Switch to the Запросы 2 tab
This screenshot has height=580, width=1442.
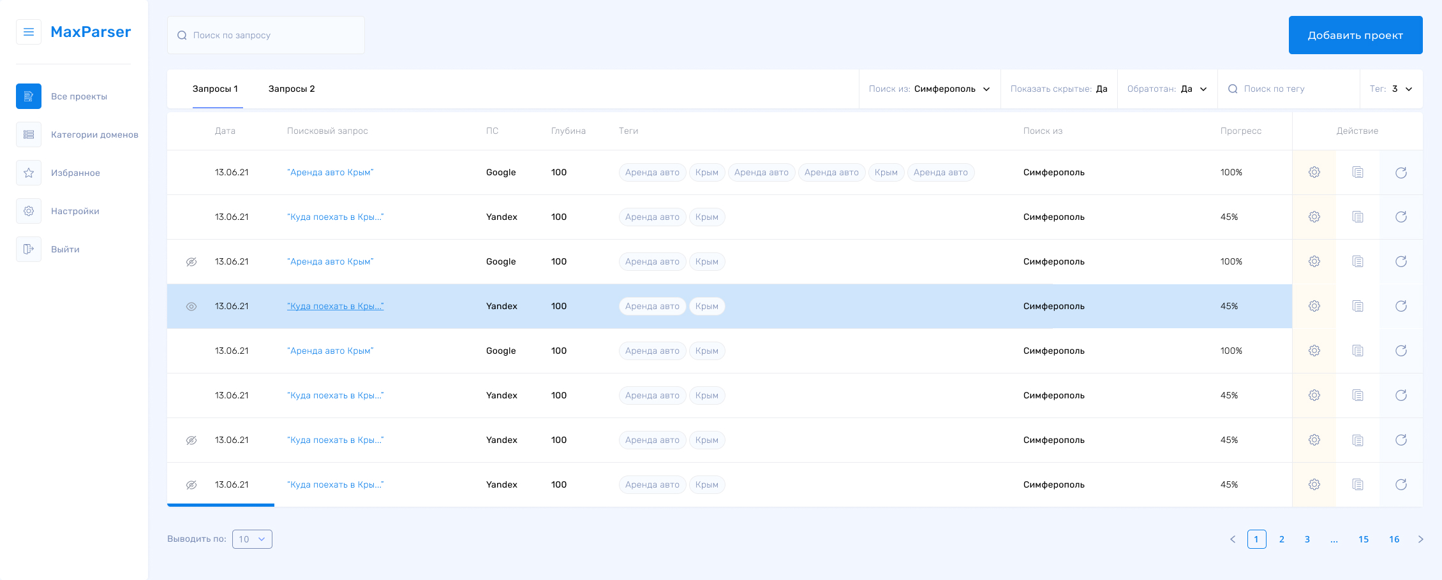(x=292, y=89)
